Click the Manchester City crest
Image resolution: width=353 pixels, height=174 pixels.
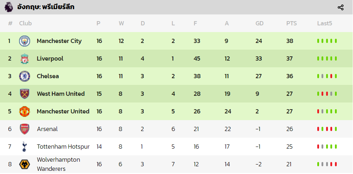(x=24, y=41)
